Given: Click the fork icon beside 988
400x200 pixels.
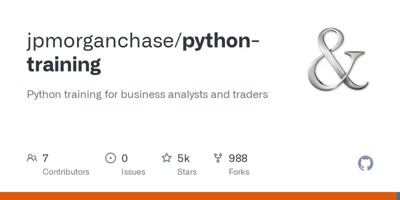Looking at the screenshot, I should click(218, 158).
